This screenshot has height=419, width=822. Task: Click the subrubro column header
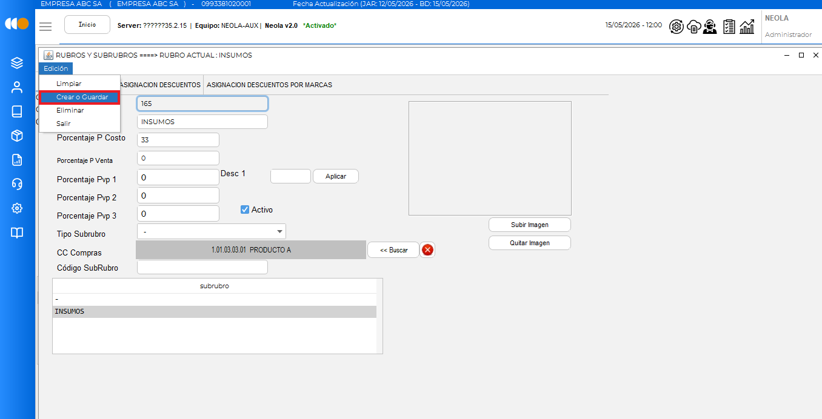point(215,286)
